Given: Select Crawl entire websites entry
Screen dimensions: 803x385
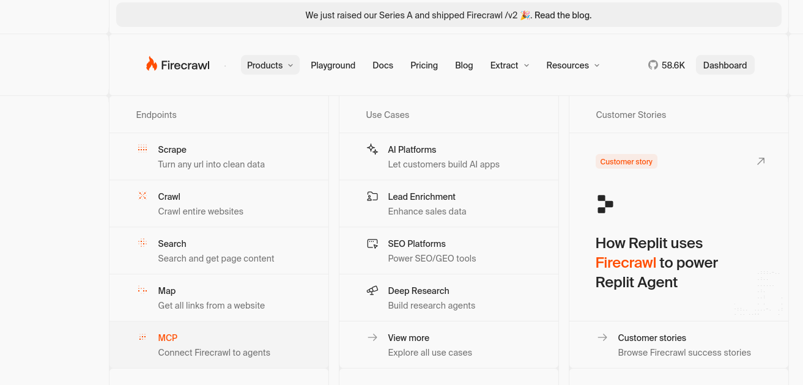Looking at the screenshot, I should coord(219,204).
